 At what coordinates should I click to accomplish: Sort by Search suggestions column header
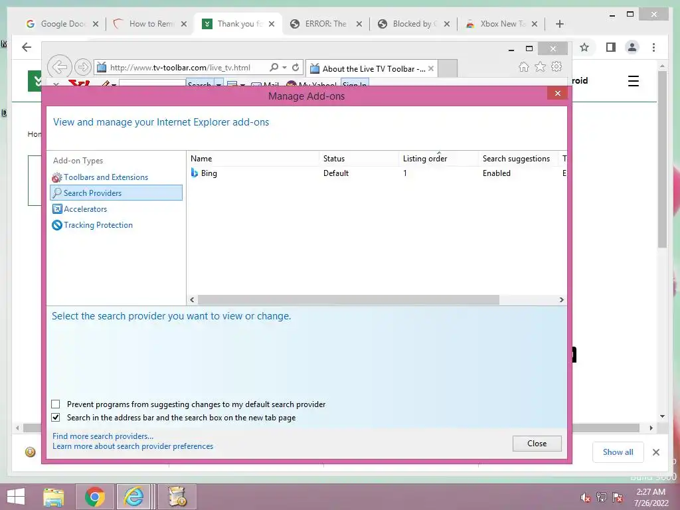coord(519,158)
